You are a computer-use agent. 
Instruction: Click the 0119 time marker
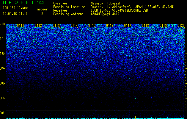[163, 26]
